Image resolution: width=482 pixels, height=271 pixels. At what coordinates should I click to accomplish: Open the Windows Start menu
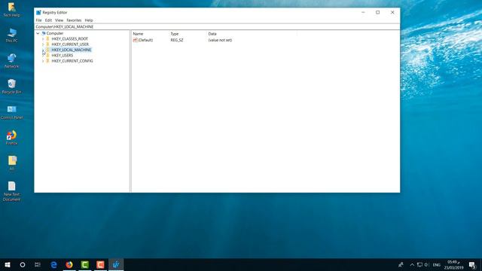(8, 264)
